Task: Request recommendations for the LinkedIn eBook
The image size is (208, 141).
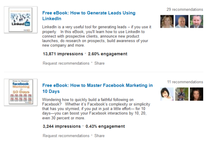Action: [66, 63]
